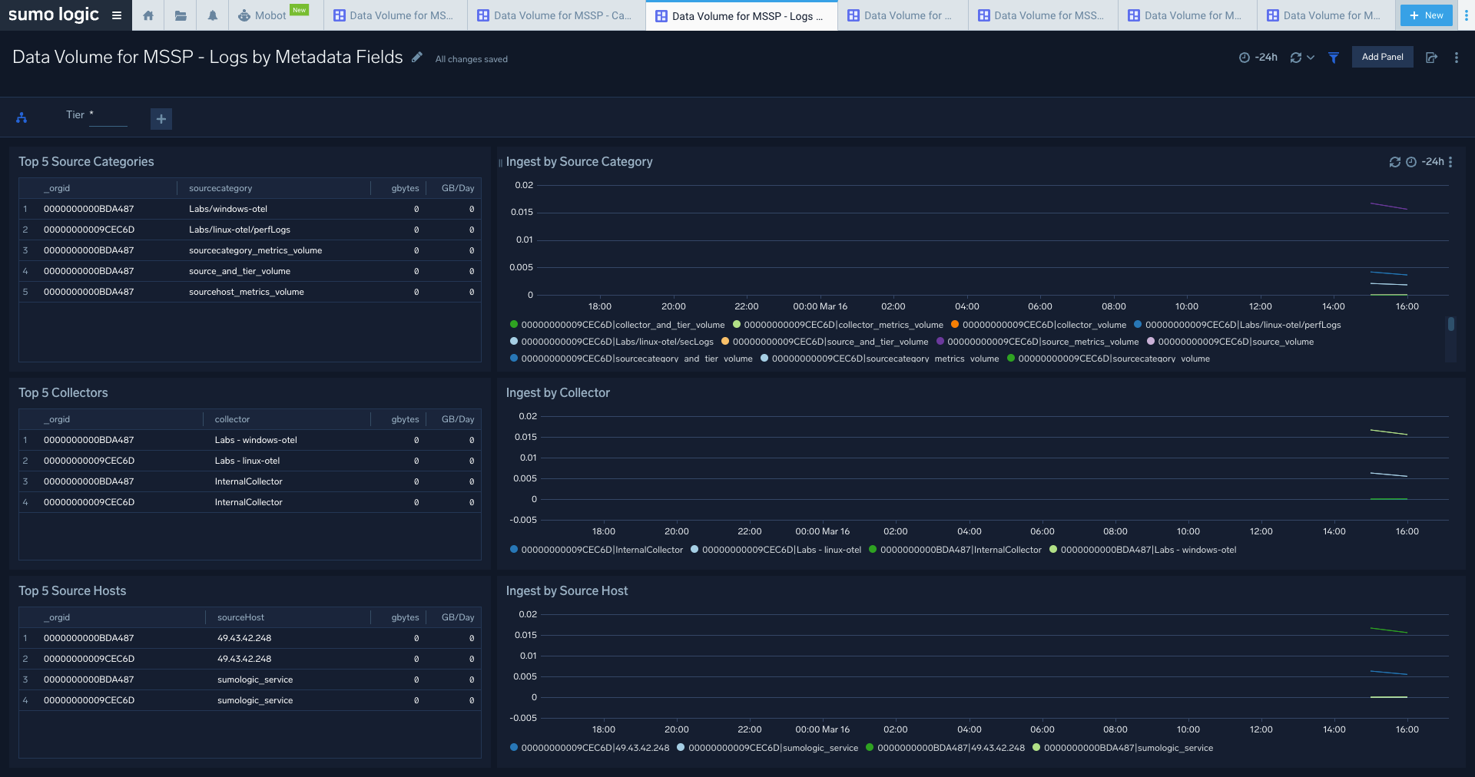Share the dashboard using share icon
Viewport: 1475px width, 777px height.
[1431, 58]
